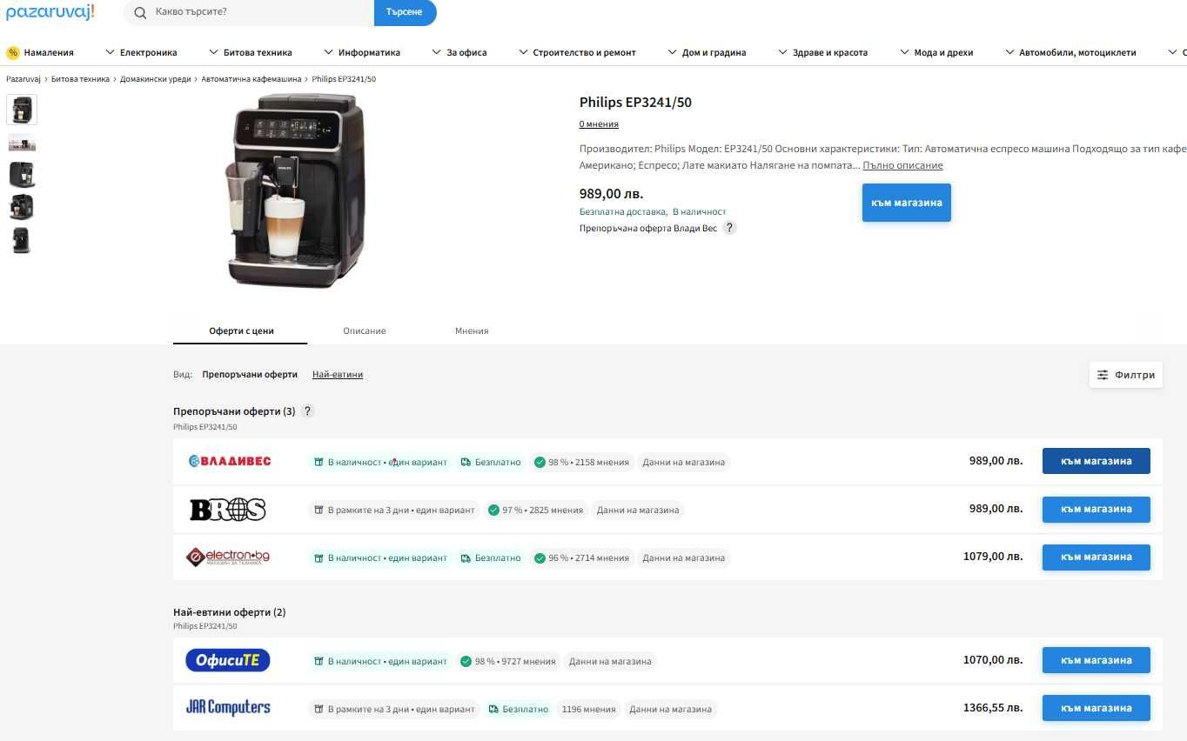Open the 0 мнения link
1187x741 pixels.
pyautogui.click(x=599, y=124)
